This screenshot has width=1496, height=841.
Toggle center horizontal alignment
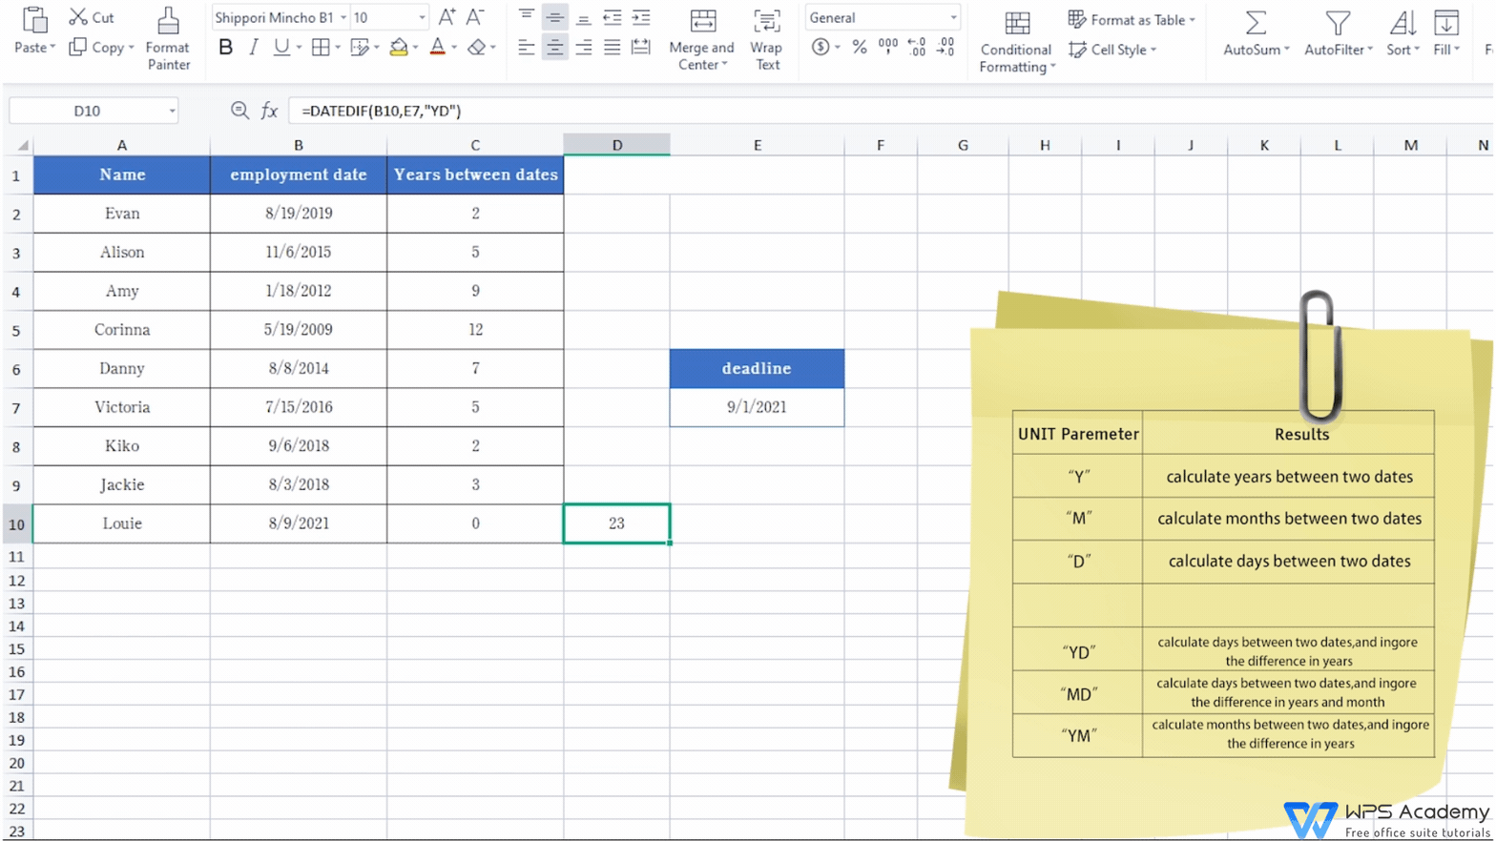click(x=554, y=47)
